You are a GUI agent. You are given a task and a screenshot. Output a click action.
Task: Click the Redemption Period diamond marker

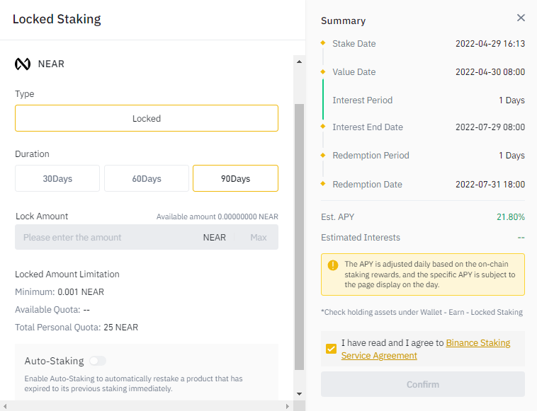[x=322, y=155]
